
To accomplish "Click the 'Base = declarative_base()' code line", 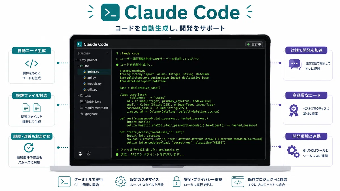I will 140,88.
